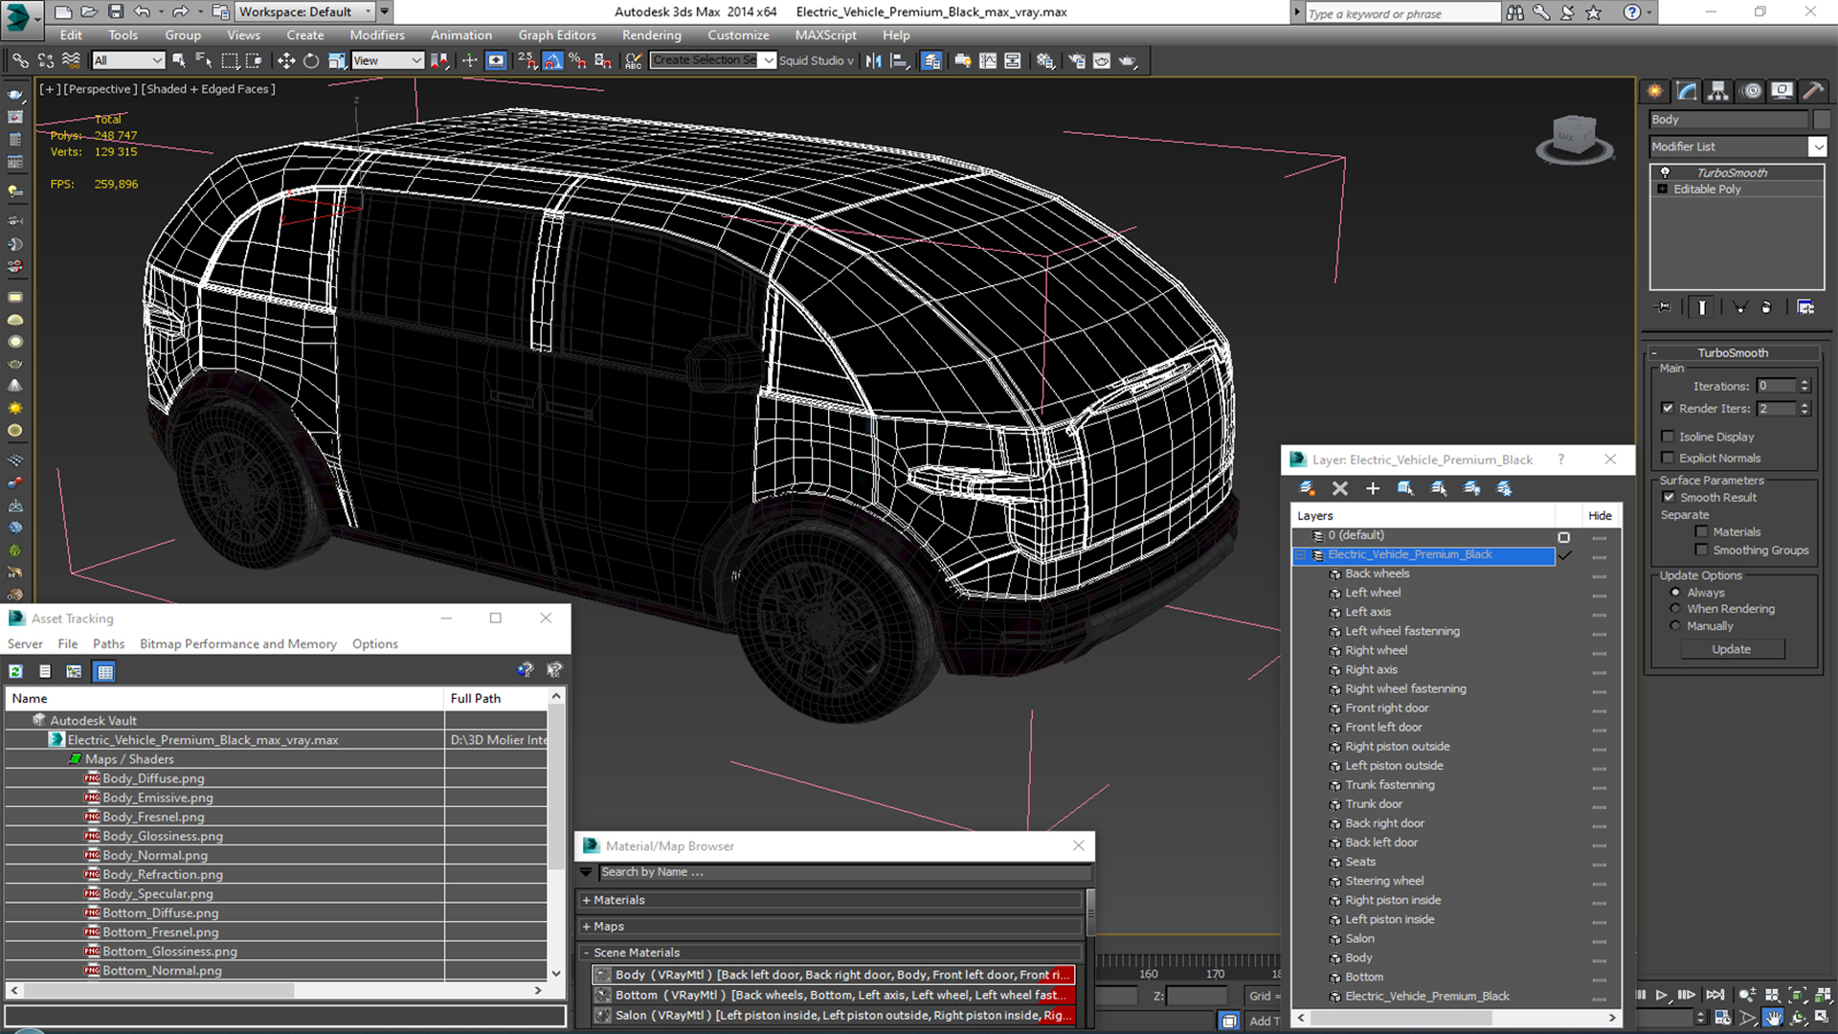The height and width of the screenshot is (1034, 1838).
Task: Open Asset Tracking Paths menu
Action: tap(108, 644)
